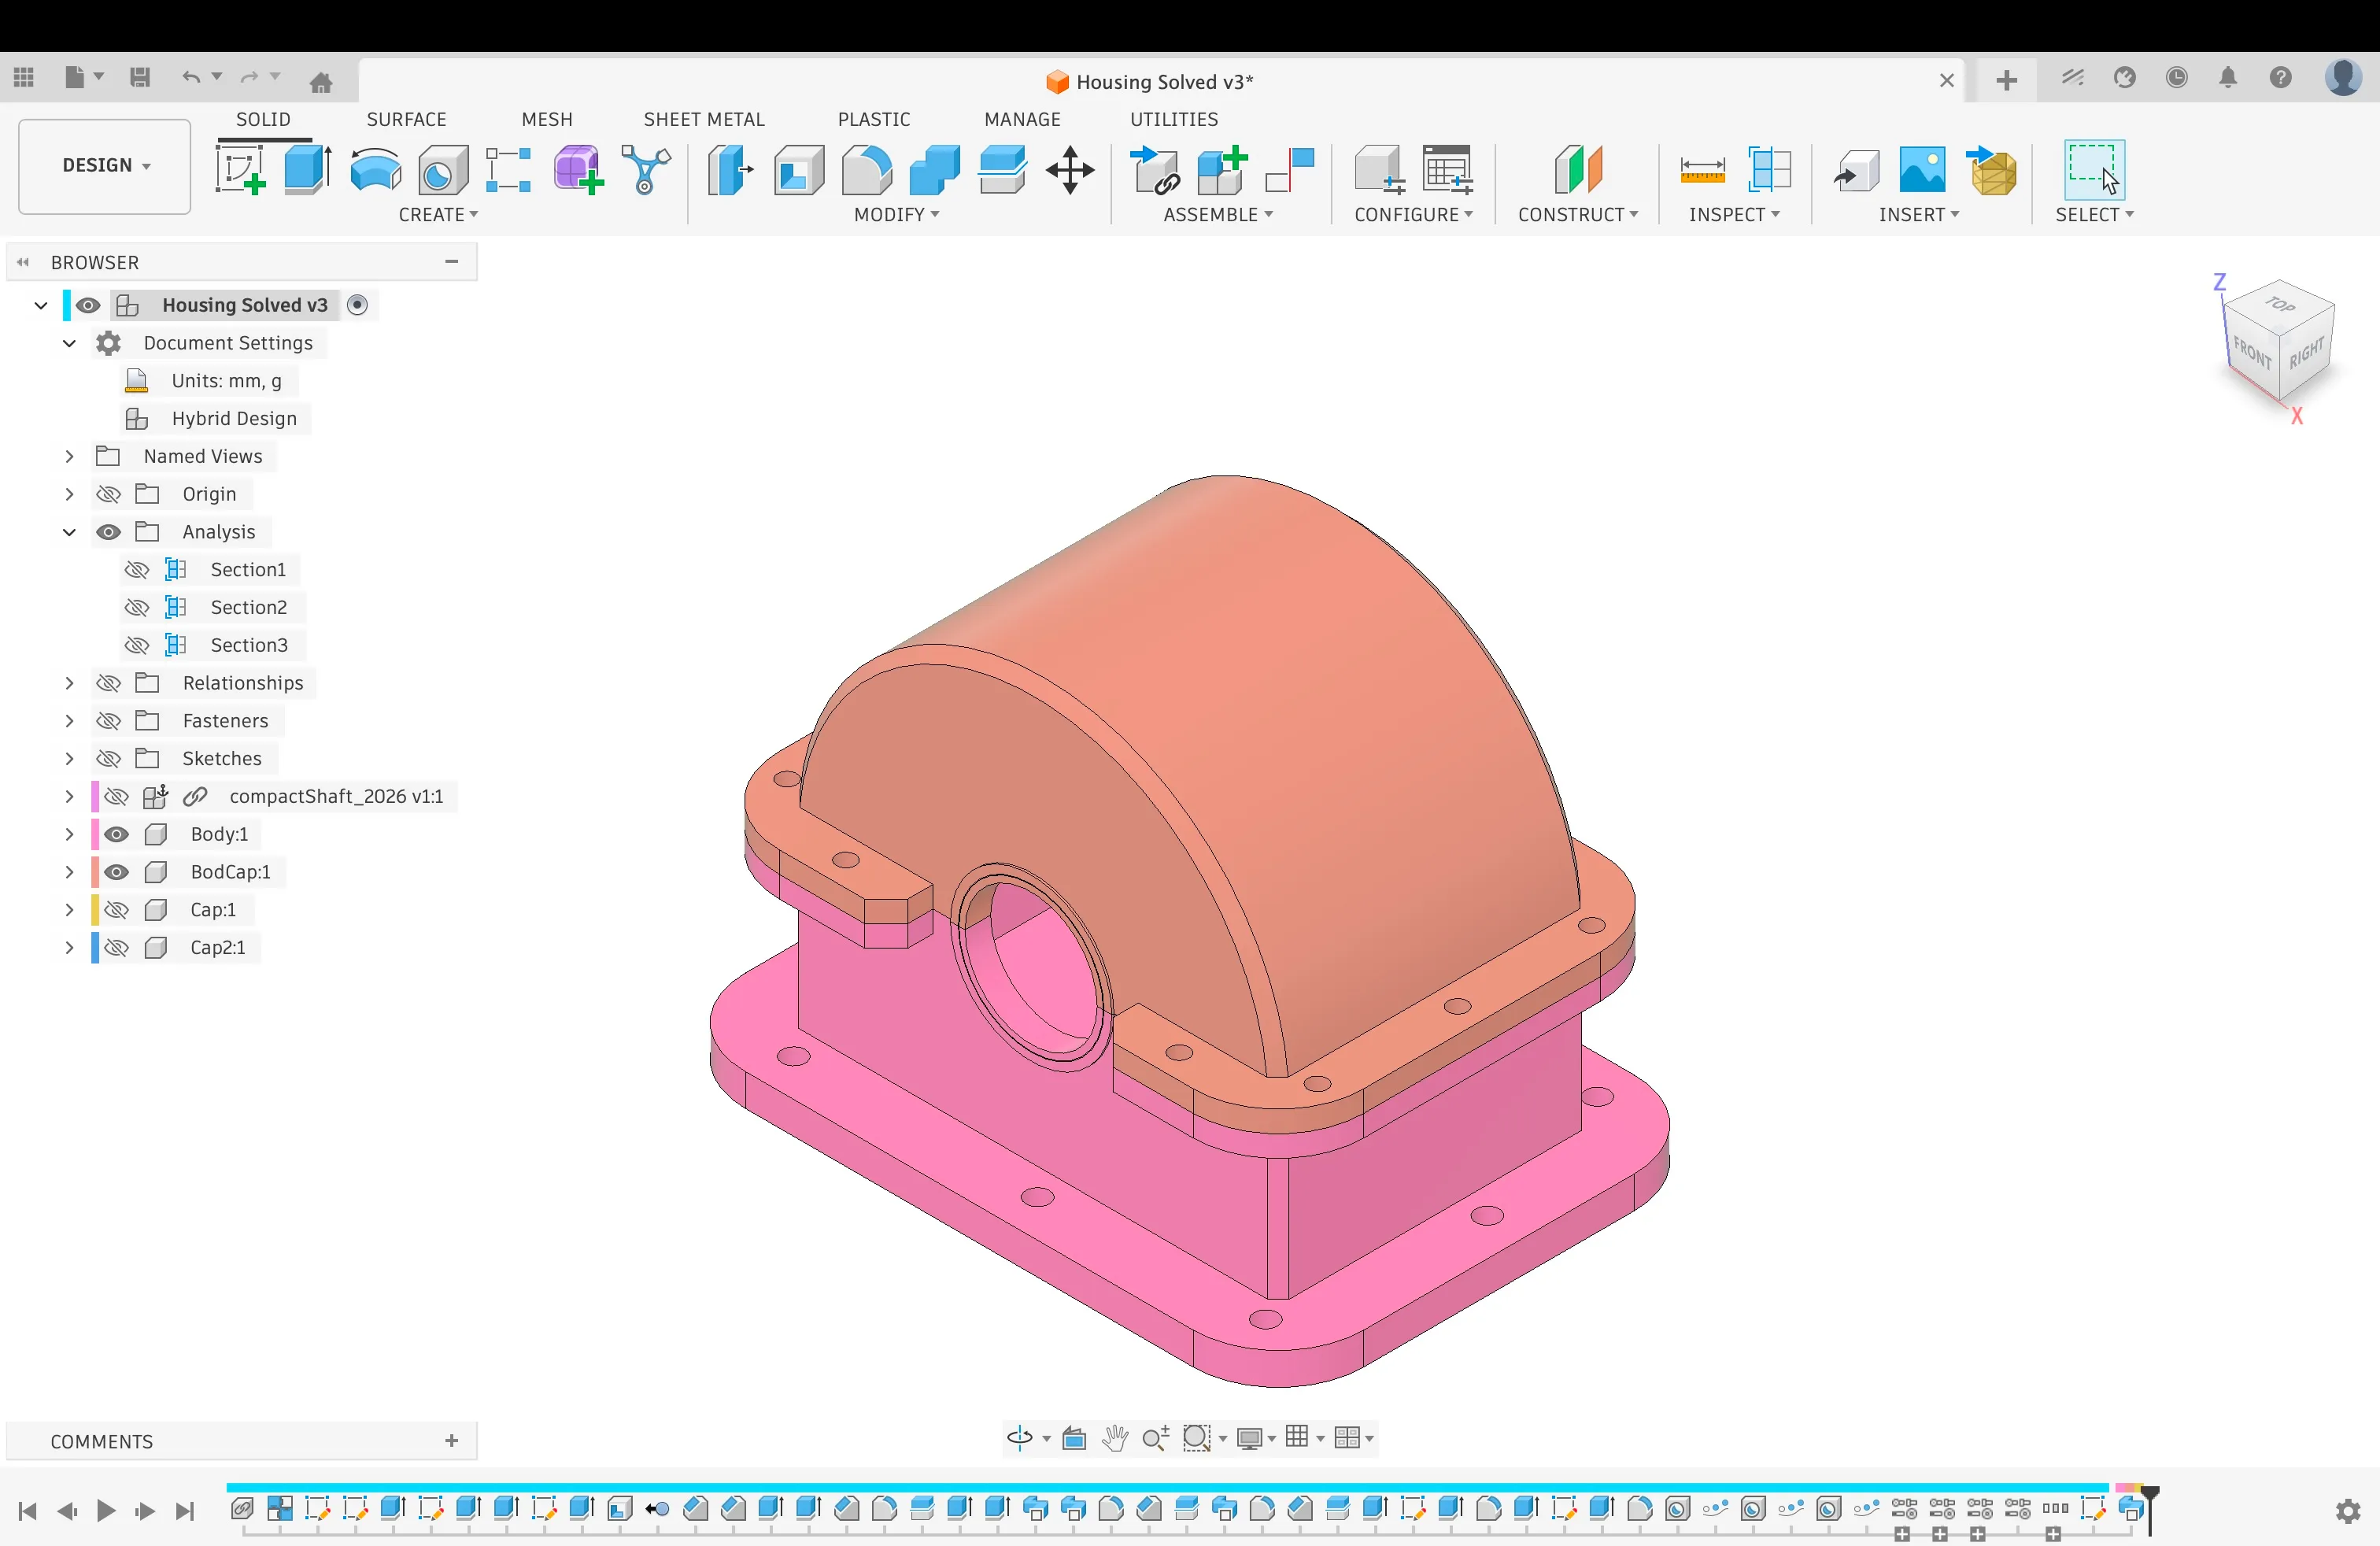Toggle visibility of Analysis folder

click(108, 532)
